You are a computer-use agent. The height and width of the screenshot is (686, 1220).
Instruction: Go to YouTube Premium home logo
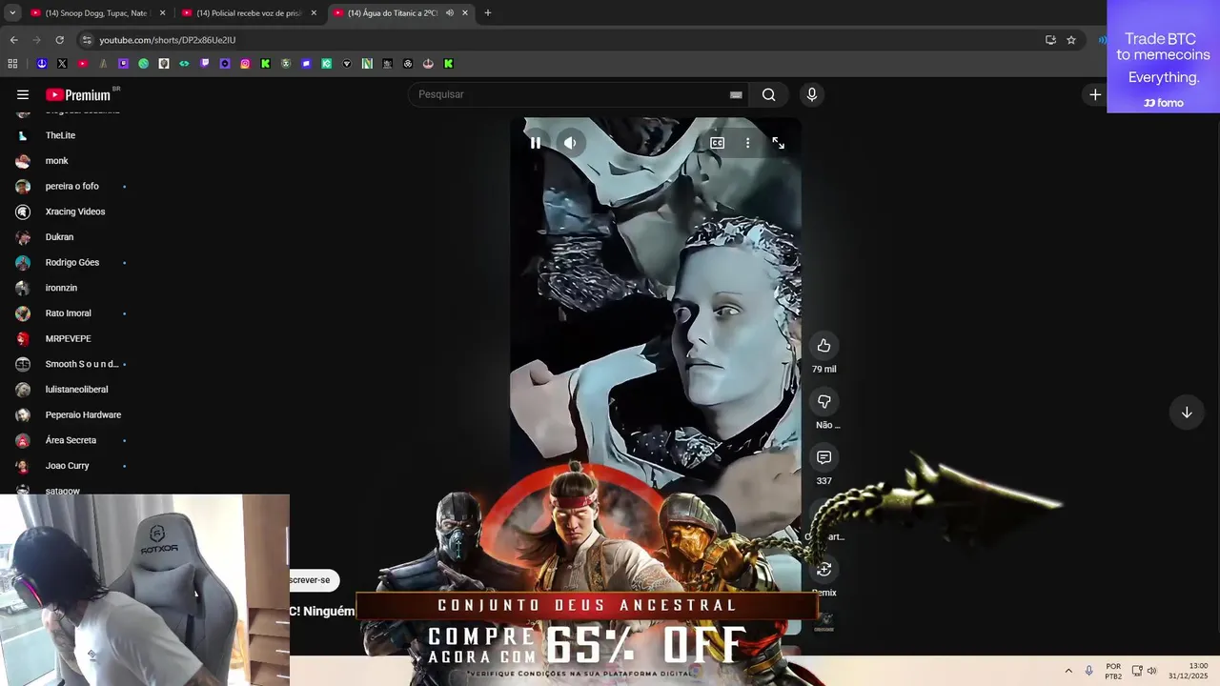[x=79, y=94]
